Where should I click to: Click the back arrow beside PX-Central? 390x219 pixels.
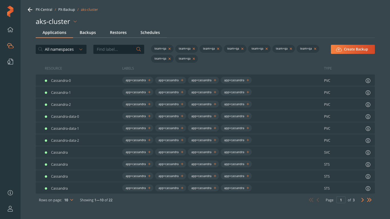tap(30, 10)
